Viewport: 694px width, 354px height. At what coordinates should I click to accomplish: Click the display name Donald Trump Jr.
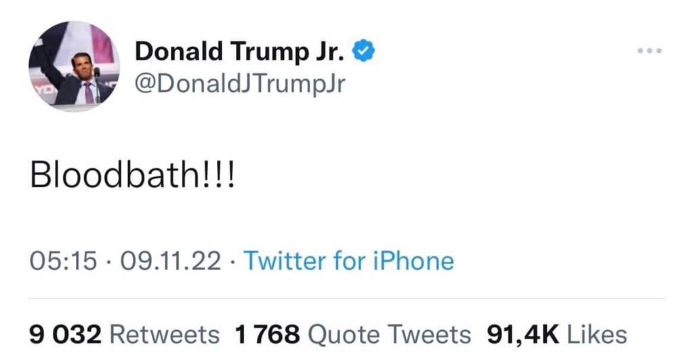(x=241, y=52)
